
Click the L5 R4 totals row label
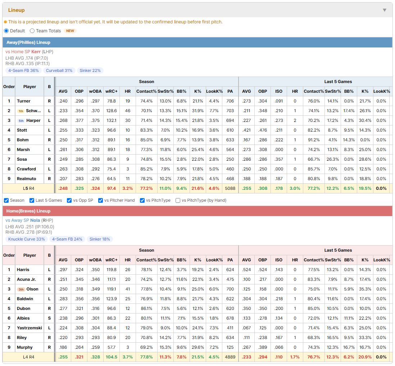(28, 188)
